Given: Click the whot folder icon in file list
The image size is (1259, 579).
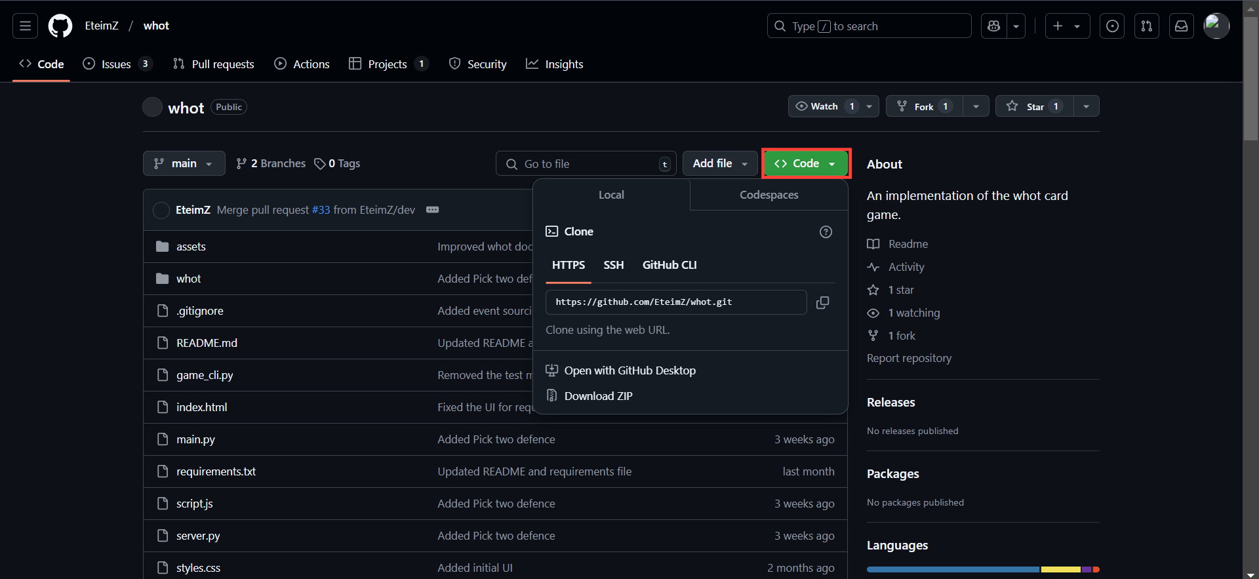Looking at the screenshot, I should click(x=163, y=279).
